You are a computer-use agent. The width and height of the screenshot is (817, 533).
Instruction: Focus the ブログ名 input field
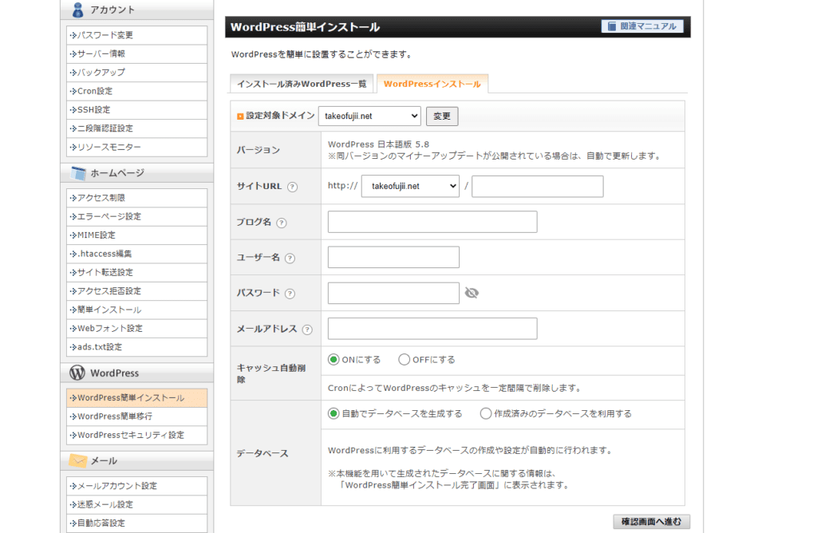(432, 222)
